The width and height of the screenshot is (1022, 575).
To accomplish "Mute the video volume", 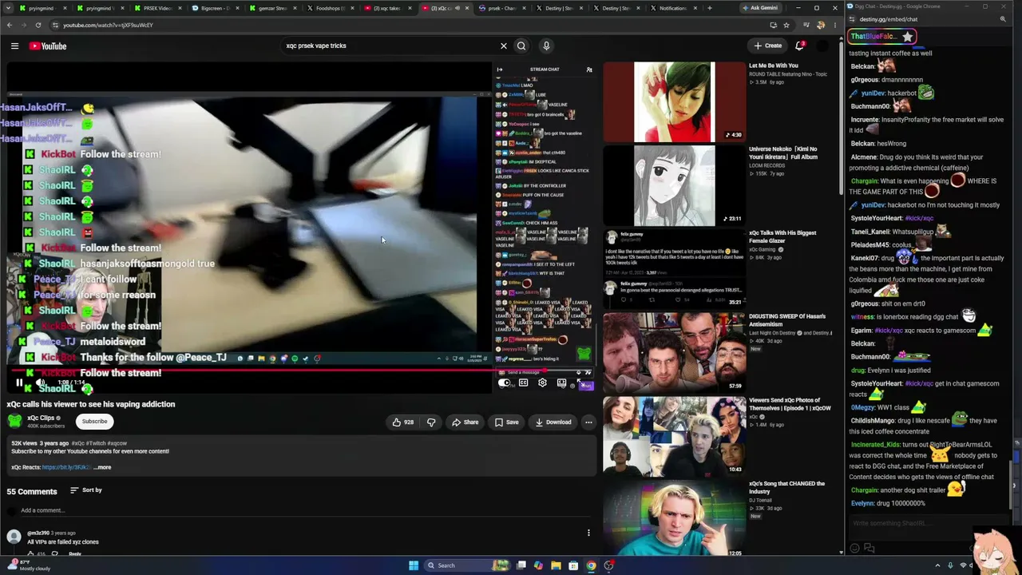I will point(41,383).
